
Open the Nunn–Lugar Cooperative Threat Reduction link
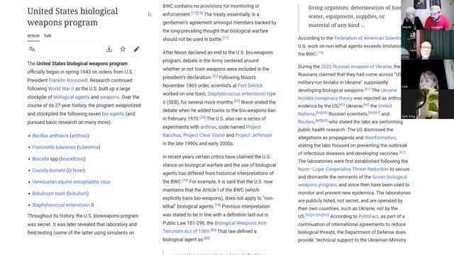(x=343, y=169)
